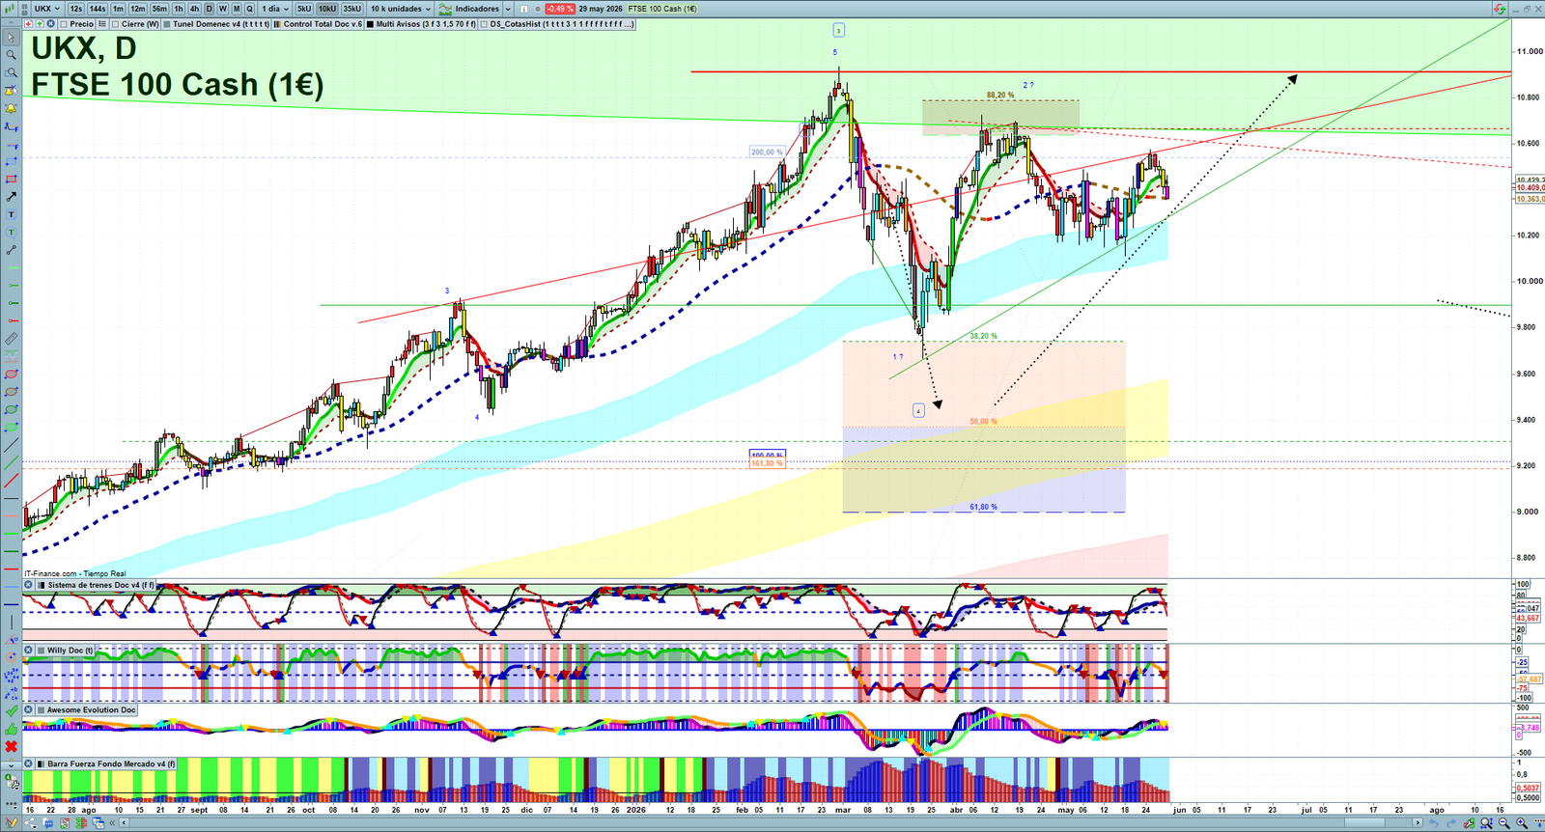The height and width of the screenshot is (832, 1545).
Task: Click the Control Total Doc color swatch
Action: tap(278, 24)
